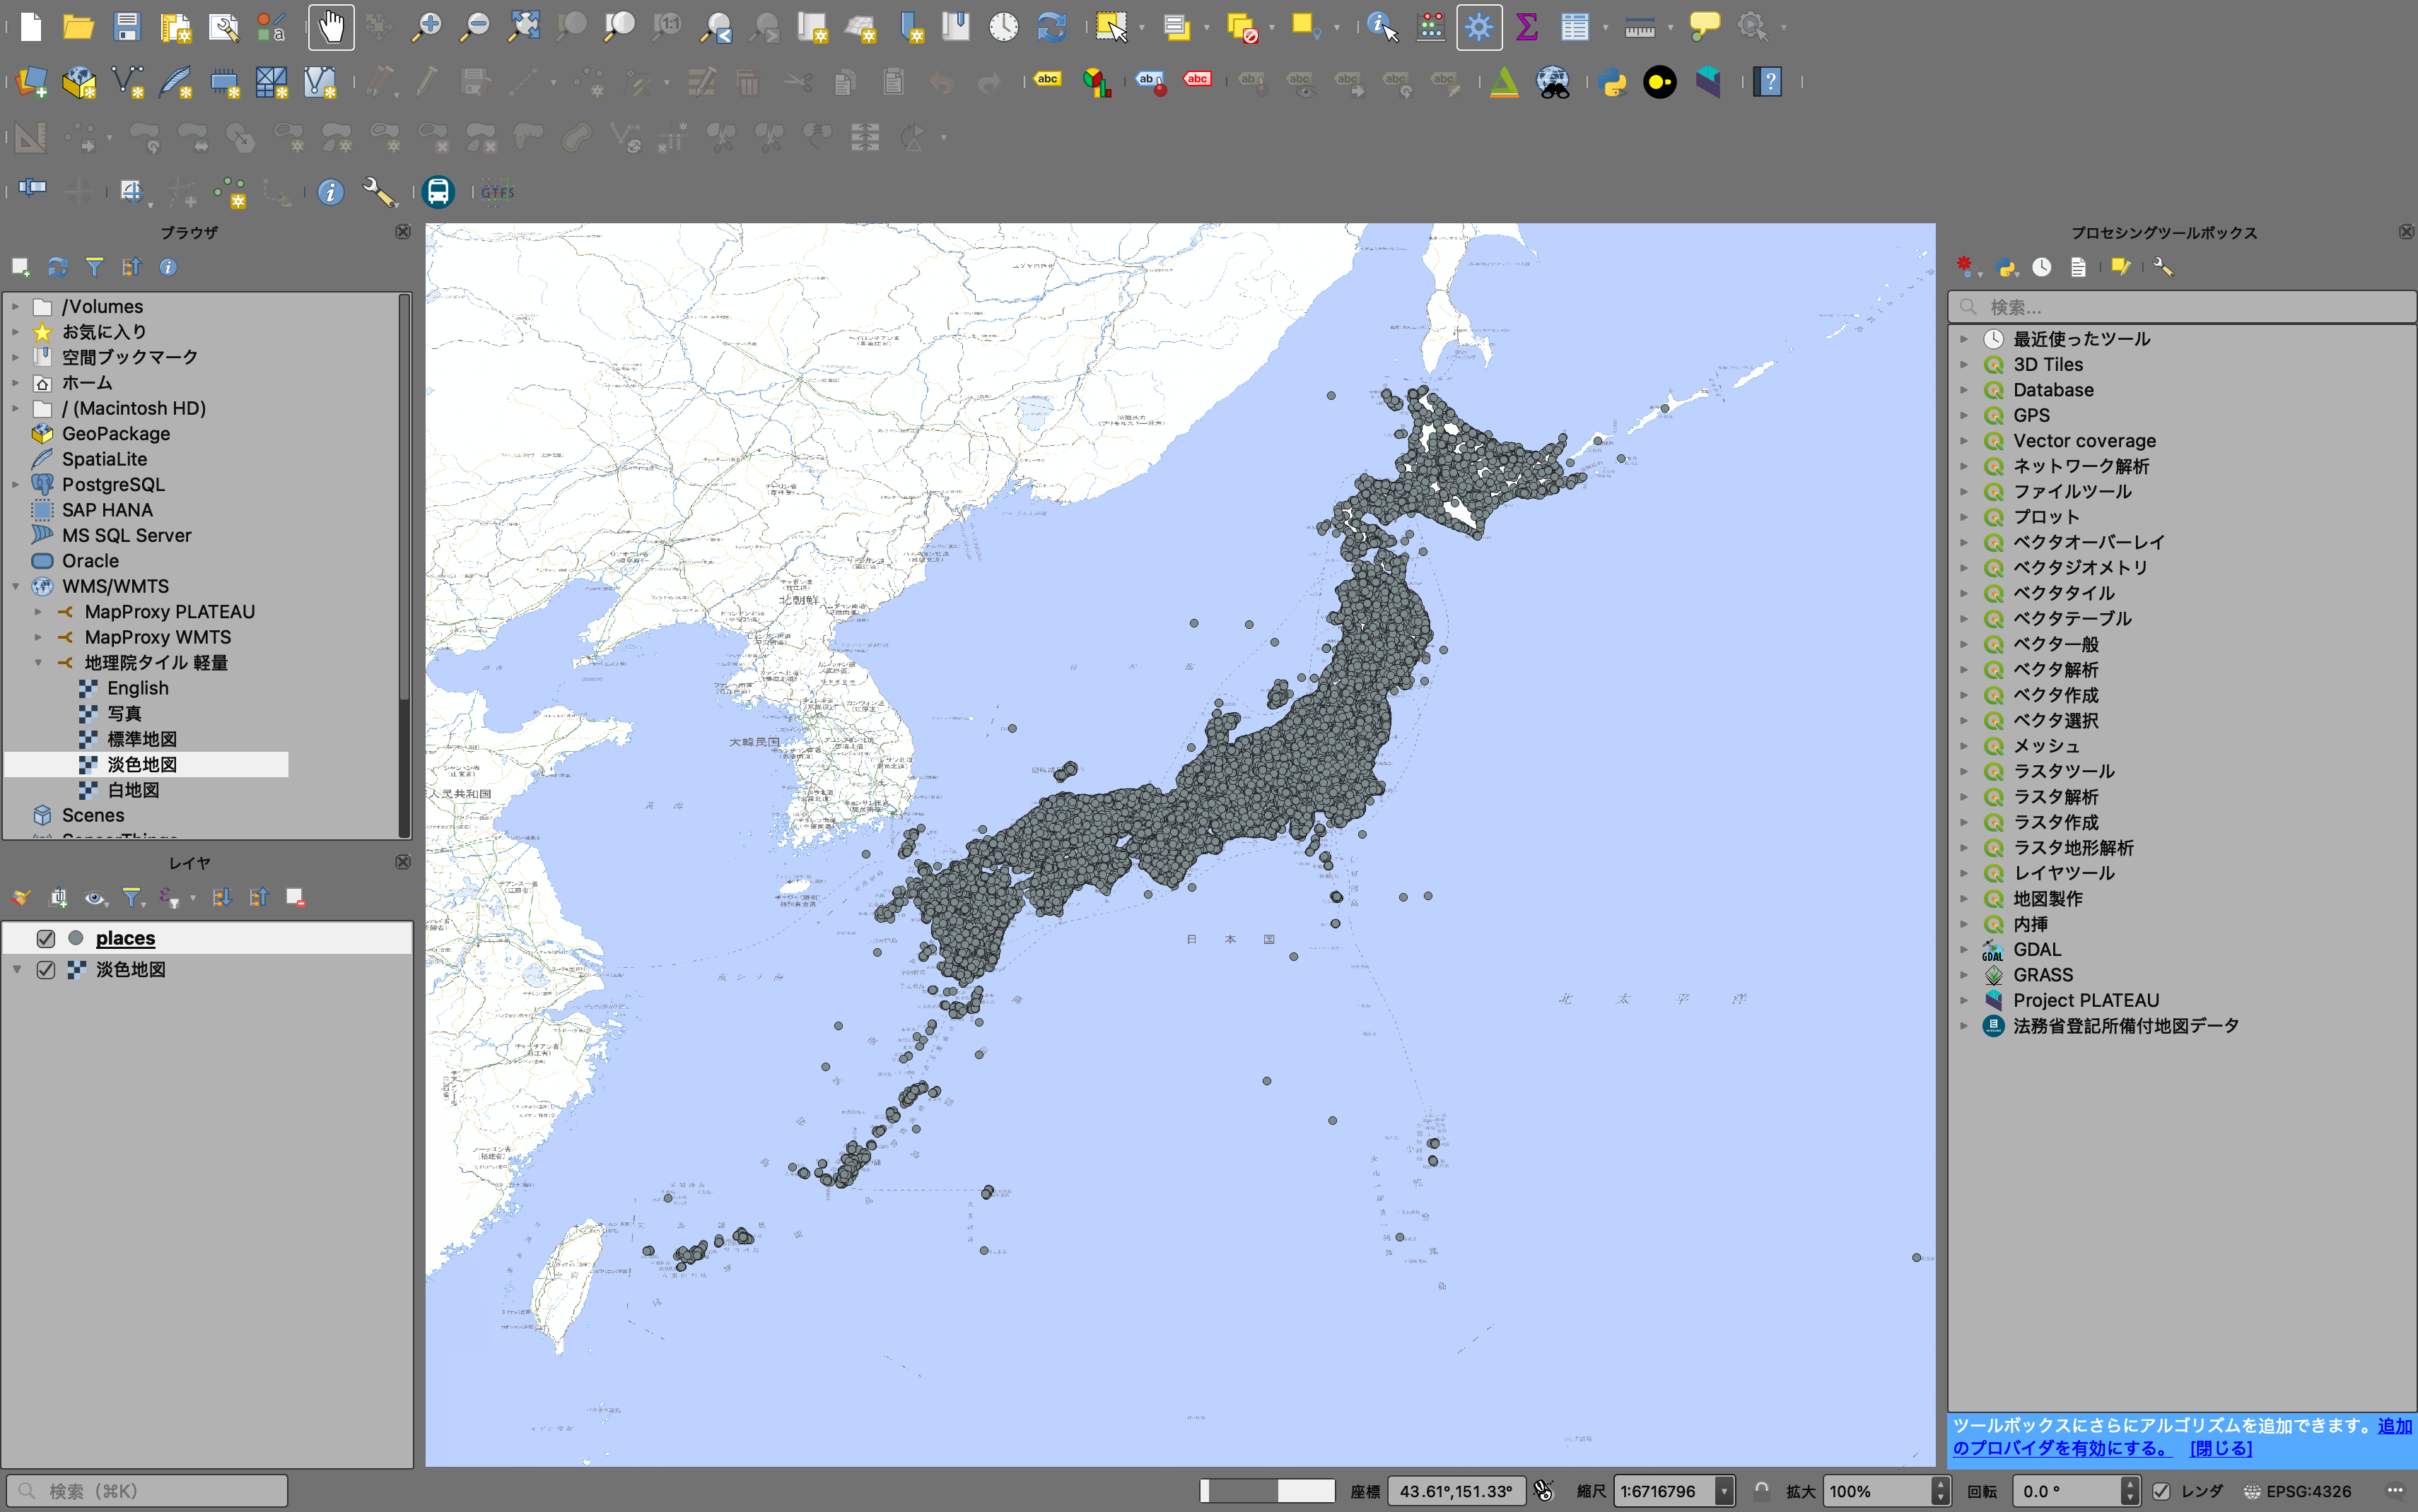Open the scale dropdown arrow
Image resolution: width=2418 pixels, height=1512 pixels.
(x=1724, y=1491)
